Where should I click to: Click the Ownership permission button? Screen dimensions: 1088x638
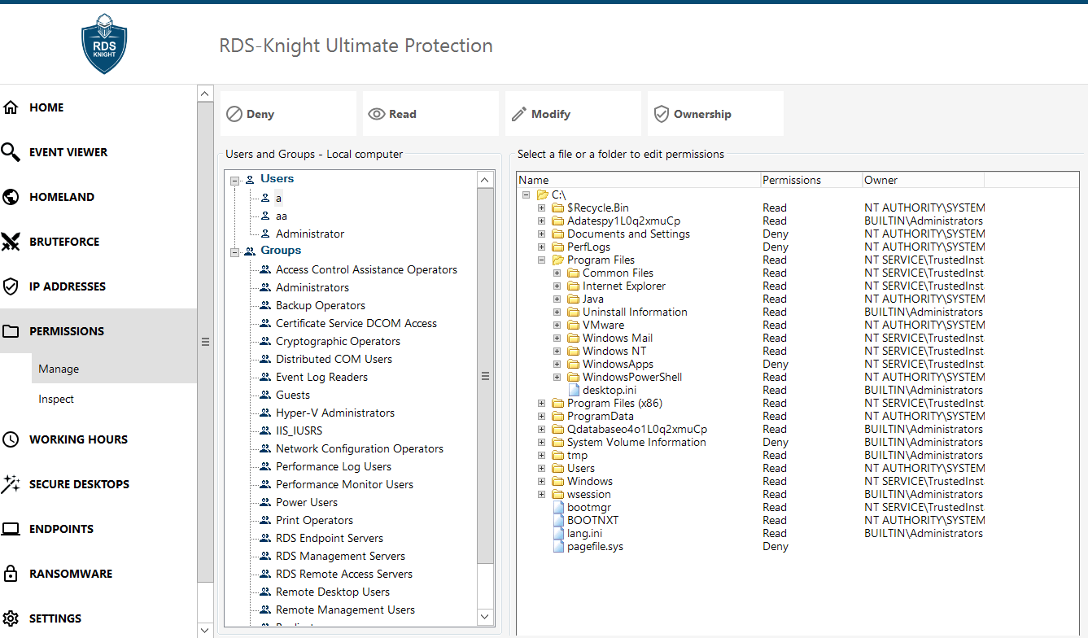click(x=715, y=114)
